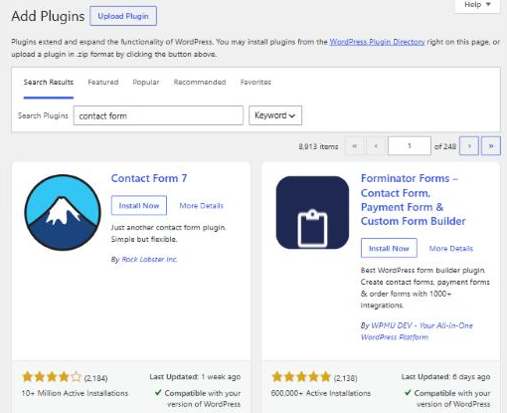
Task: Click the previous page arrow
Action: [x=376, y=146]
